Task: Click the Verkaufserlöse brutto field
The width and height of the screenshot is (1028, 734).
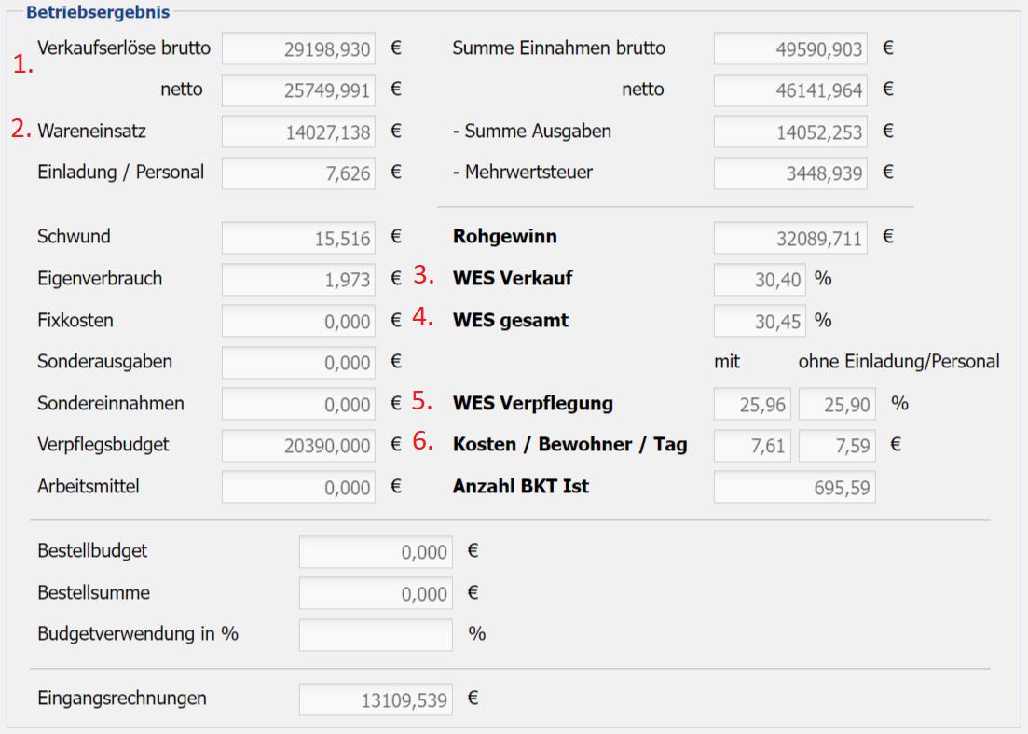Action: tap(298, 48)
